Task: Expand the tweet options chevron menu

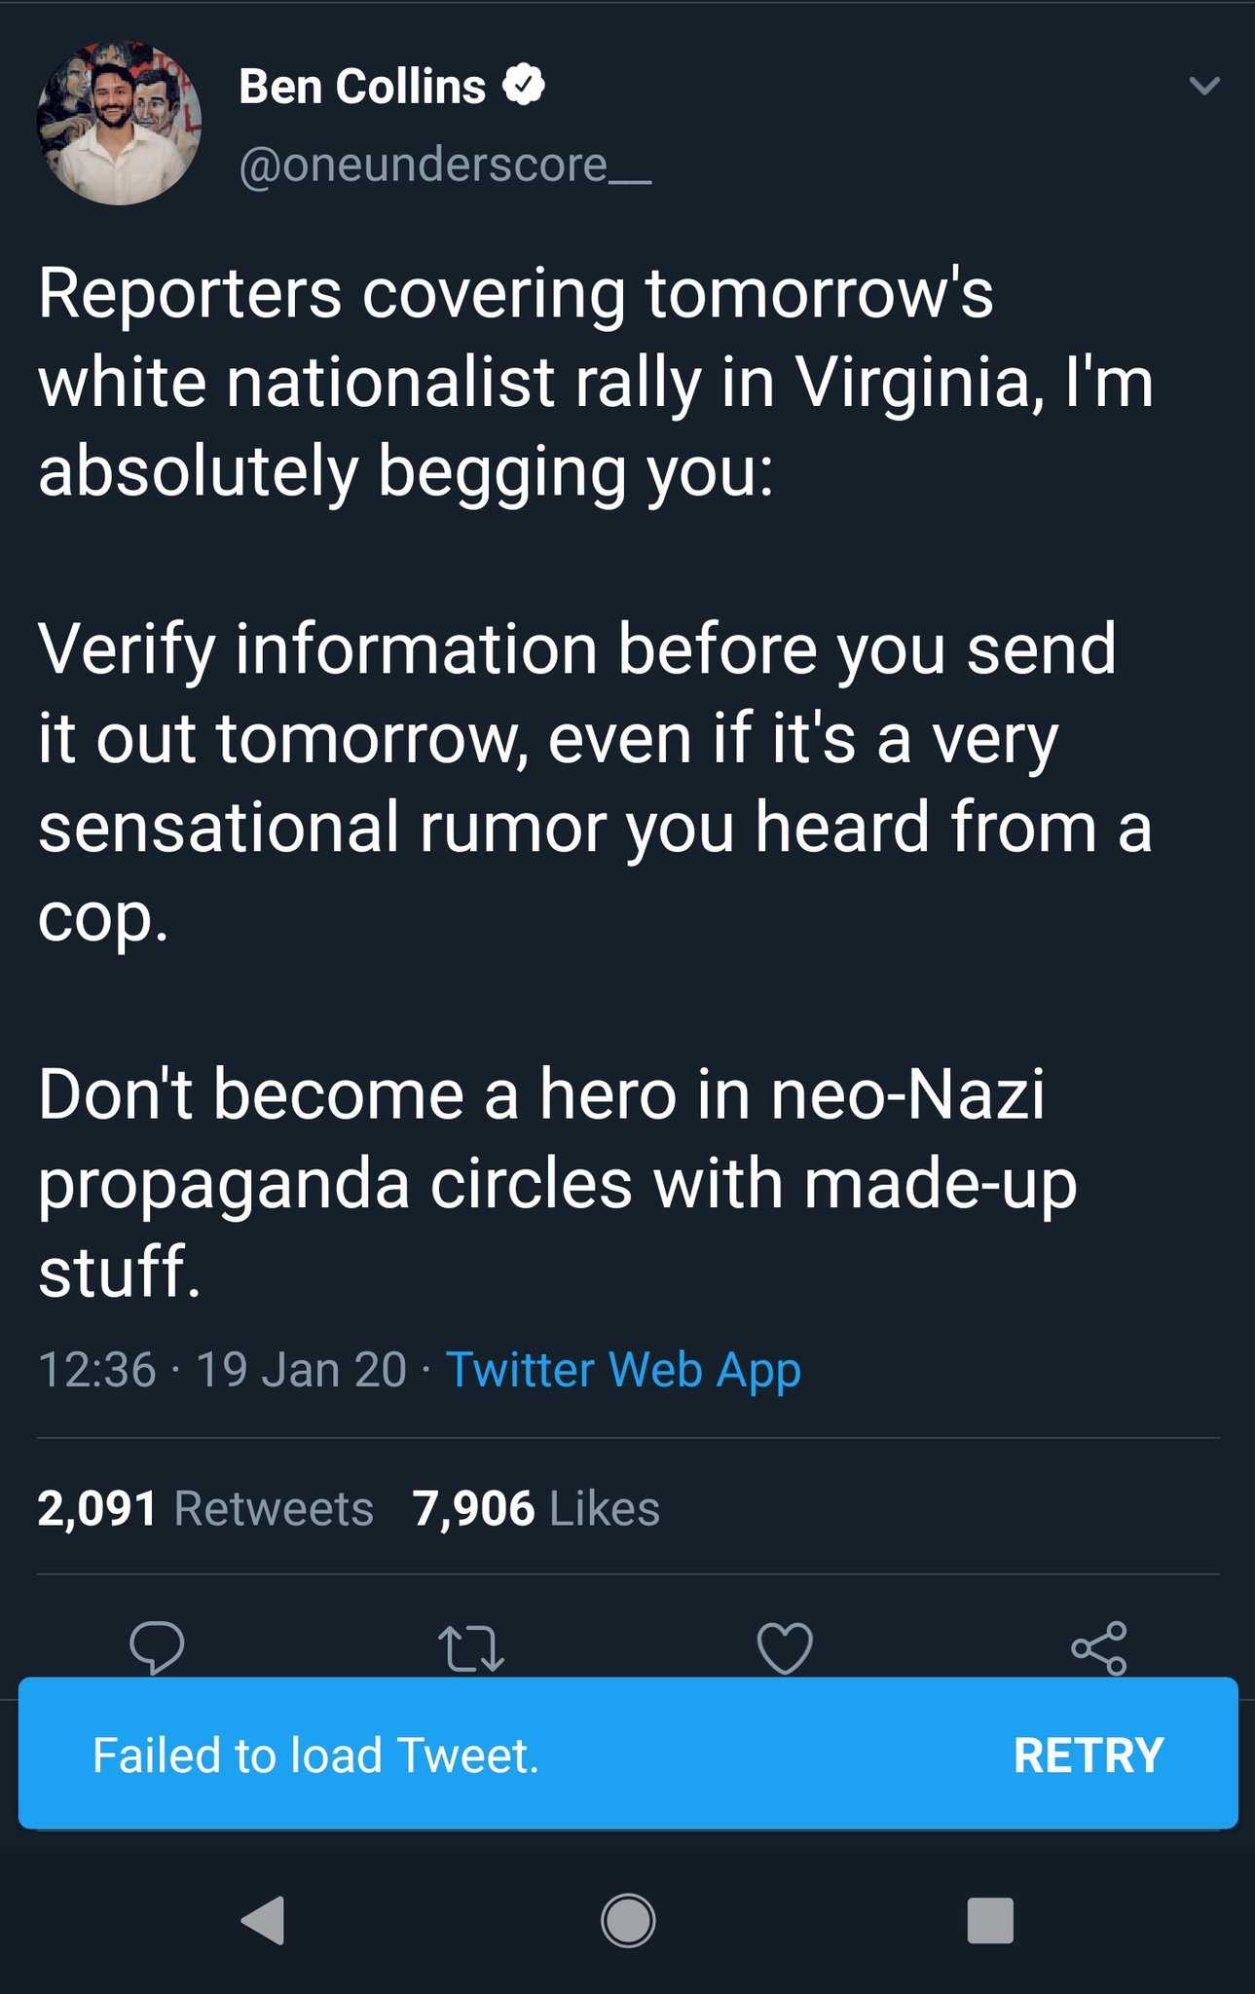Action: click(1204, 86)
